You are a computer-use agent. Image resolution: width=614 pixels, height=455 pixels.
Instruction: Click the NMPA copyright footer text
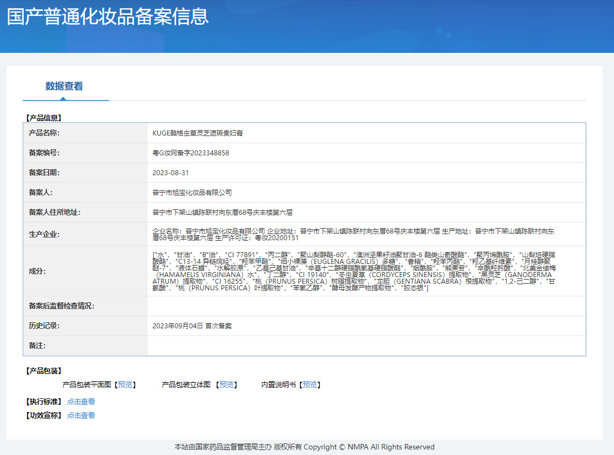tap(305, 447)
